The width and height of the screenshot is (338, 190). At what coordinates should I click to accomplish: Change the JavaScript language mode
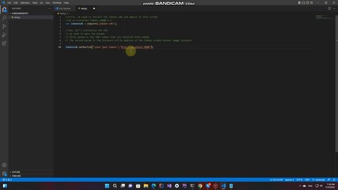click(318, 179)
